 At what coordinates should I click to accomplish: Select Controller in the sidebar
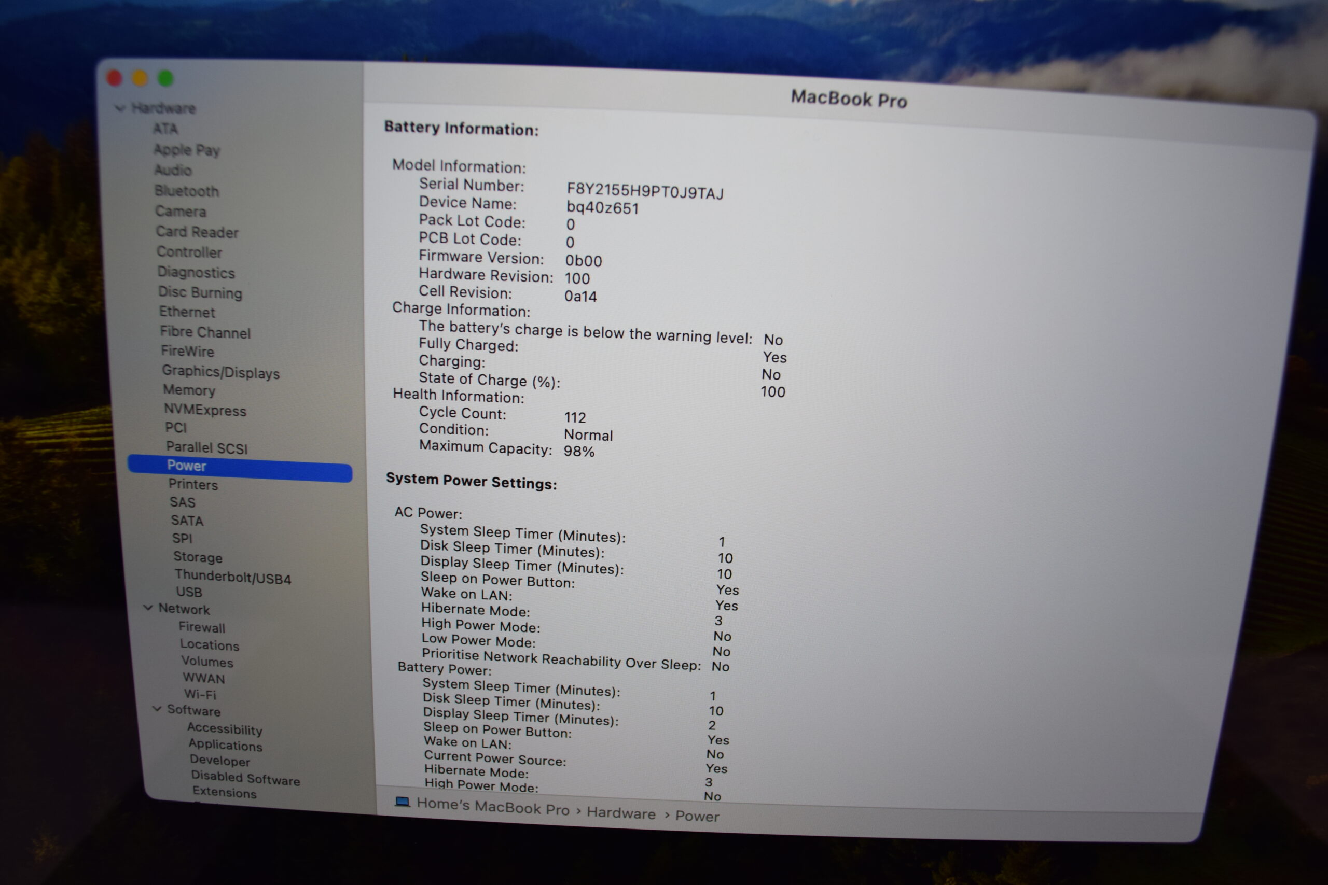[x=189, y=252]
